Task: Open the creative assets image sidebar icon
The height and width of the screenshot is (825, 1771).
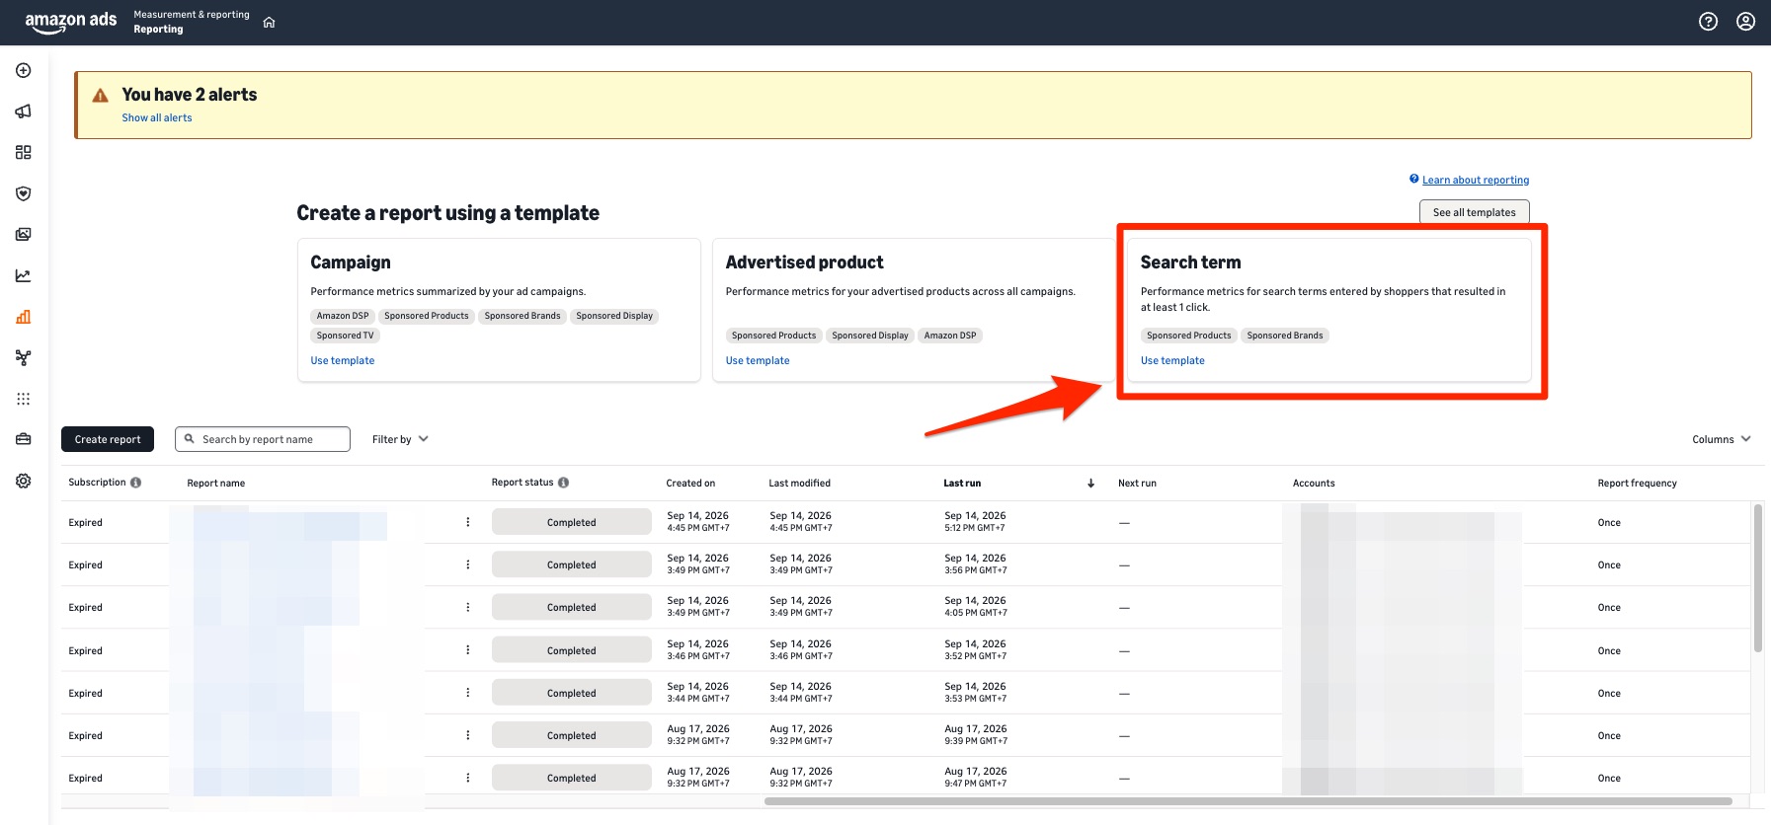Action: pyautogui.click(x=24, y=235)
